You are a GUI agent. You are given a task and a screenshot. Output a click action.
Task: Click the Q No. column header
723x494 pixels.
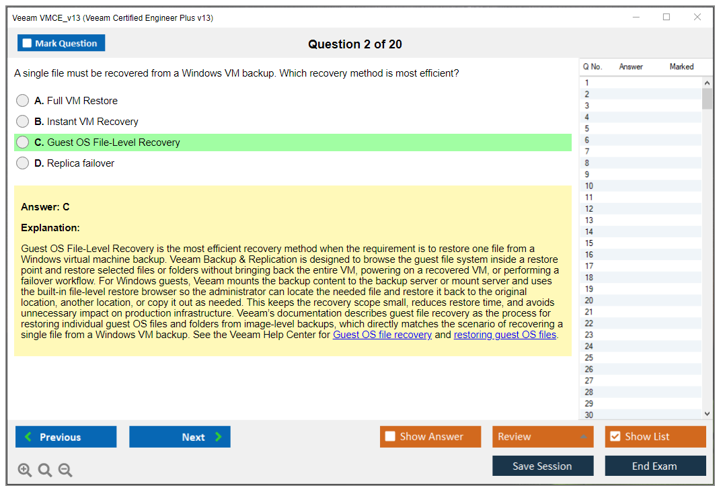click(592, 67)
